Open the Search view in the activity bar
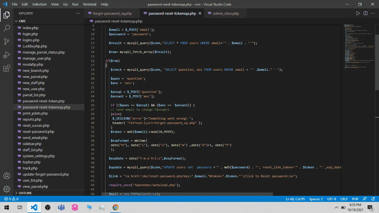This screenshot has width=379, height=213. tap(7, 28)
